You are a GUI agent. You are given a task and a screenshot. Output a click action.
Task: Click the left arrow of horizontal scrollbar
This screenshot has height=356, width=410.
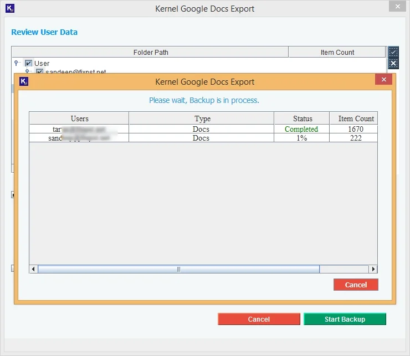coord(33,269)
